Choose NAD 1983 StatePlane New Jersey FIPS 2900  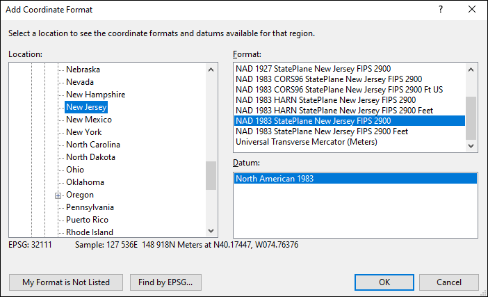(350, 121)
